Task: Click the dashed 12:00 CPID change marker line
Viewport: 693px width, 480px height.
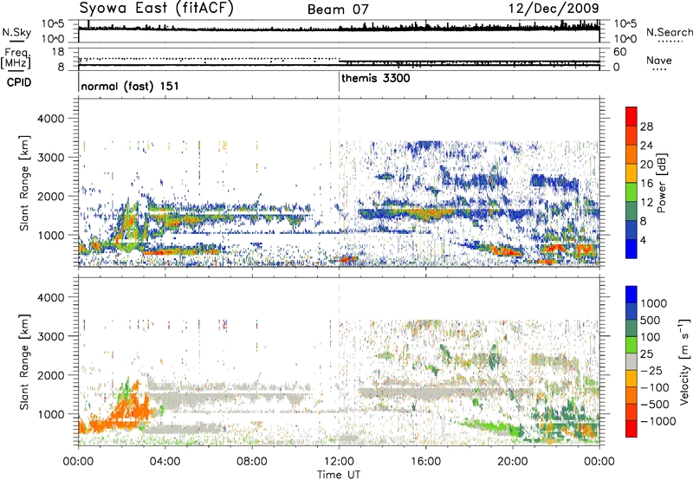Action: coord(339,181)
